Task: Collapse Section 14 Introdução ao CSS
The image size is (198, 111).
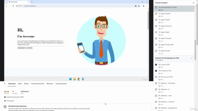Action: click(x=192, y=58)
